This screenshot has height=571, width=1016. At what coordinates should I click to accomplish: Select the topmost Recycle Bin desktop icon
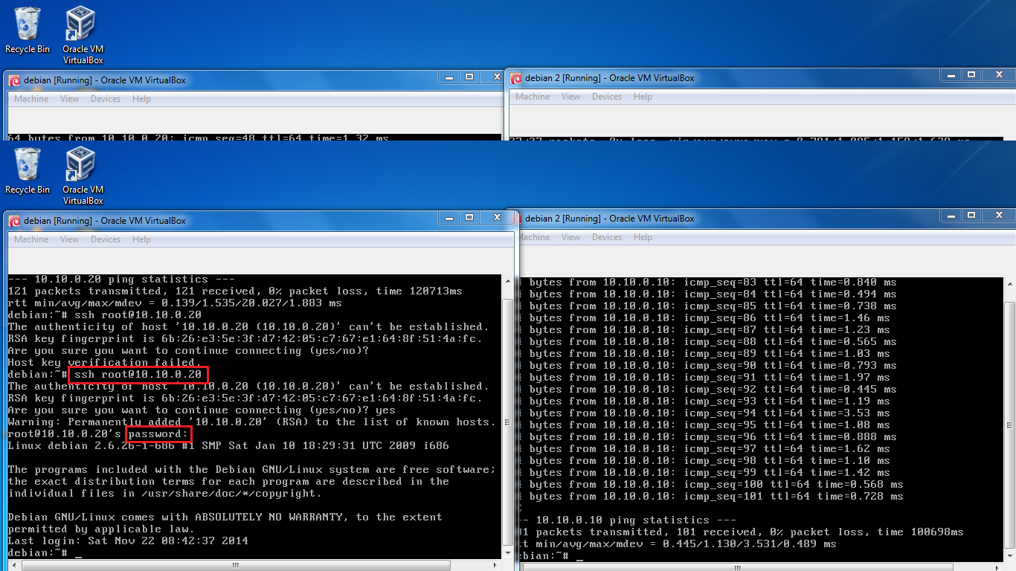[x=28, y=30]
